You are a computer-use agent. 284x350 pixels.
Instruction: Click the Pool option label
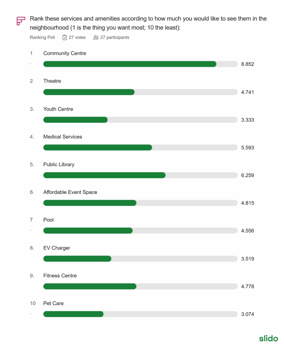(48, 220)
